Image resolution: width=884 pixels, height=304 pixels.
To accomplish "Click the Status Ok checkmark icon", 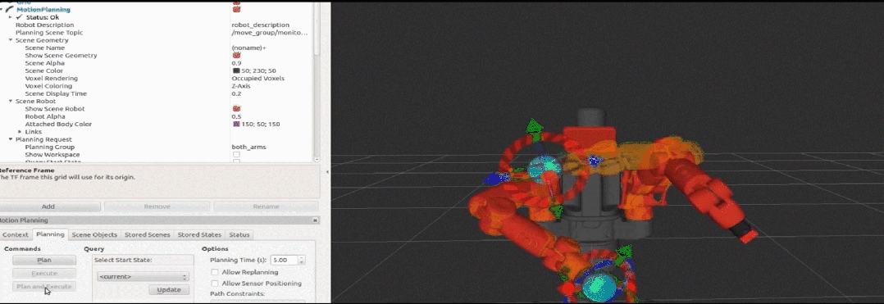I will click(x=20, y=17).
